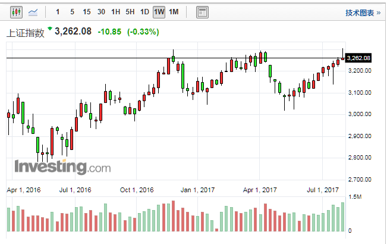
Task: Open the chart layout panel icon
Action: 202,12
